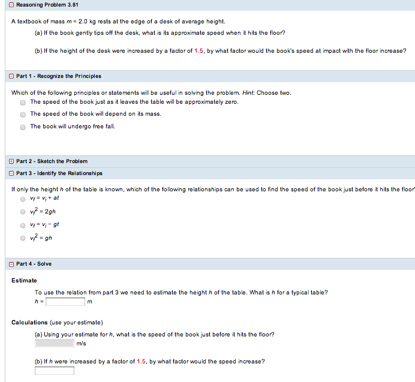
Task: Check 'speed will depend on its mass' checkbox
Action: [23, 114]
